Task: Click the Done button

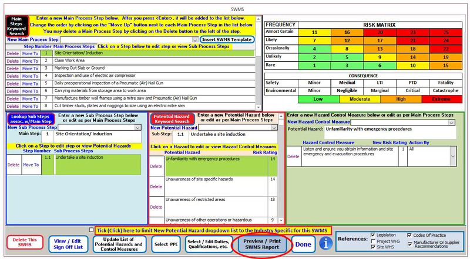Action: click(303, 244)
